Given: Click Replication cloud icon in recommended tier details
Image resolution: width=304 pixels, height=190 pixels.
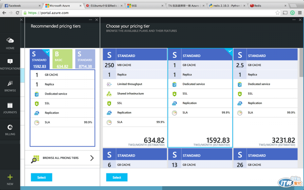Looking at the screenshot, I should click(36, 113).
